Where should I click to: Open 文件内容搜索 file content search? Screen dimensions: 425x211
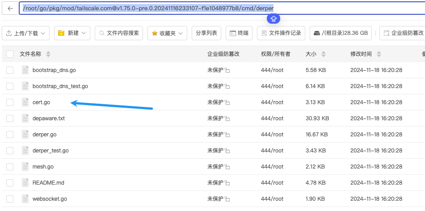click(x=119, y=33)
